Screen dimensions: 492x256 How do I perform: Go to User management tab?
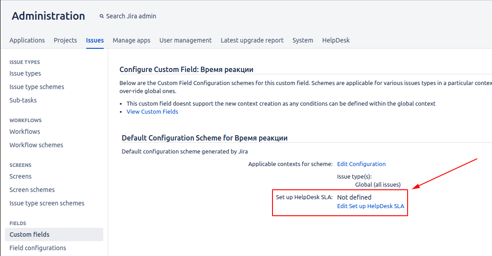tap(185, 40)
